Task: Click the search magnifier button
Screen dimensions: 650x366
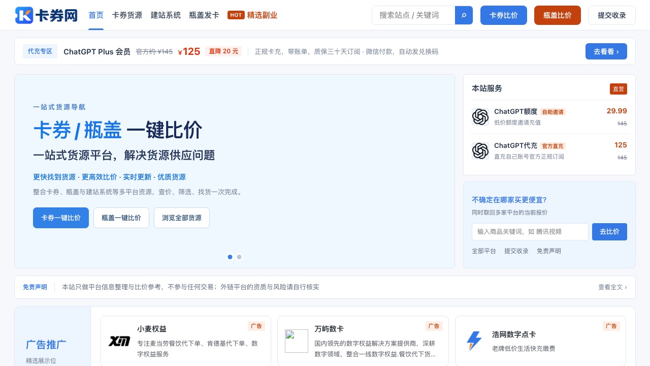Action: tap(464, 15)
